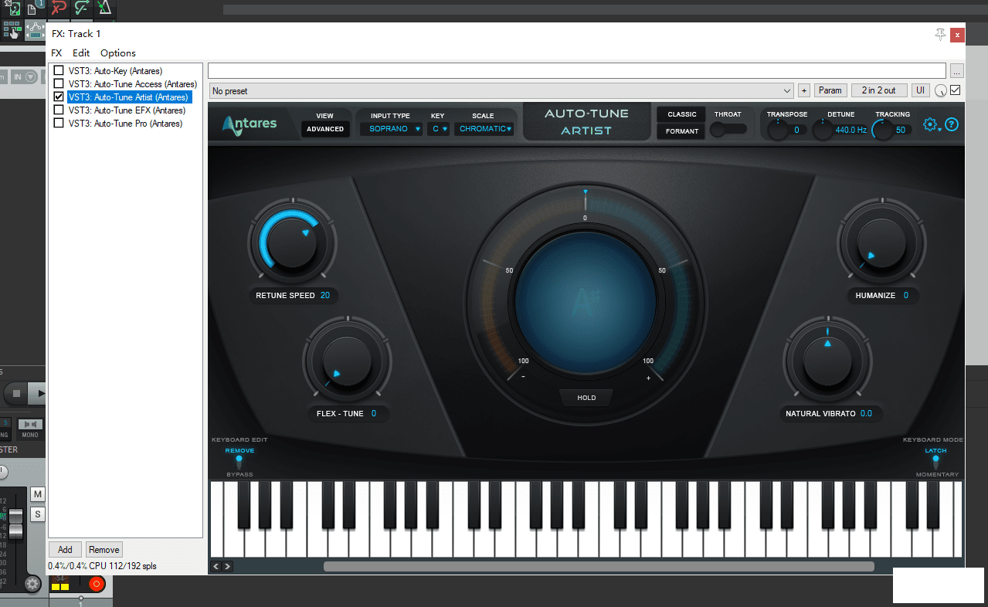988x607 pixels.
Task: Pin the FX Track 1 window
Action: pos(940,34)
